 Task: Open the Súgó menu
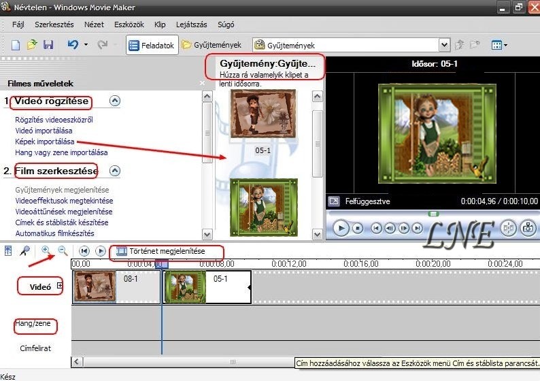tap(226, 24)
